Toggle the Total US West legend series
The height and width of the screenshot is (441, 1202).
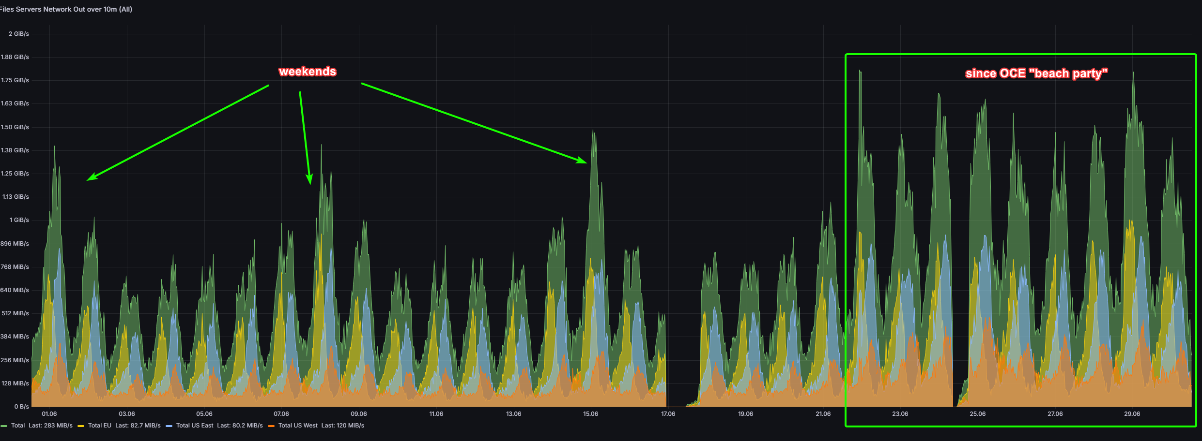[x=298, y=426]
